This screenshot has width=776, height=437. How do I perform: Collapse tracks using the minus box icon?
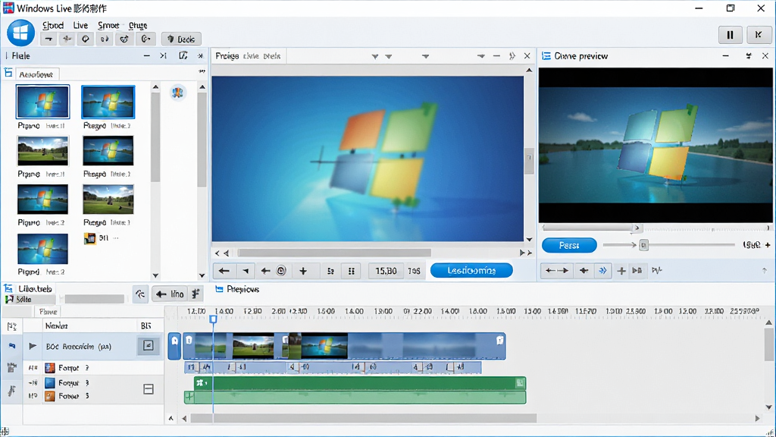[x=148, y=389]
